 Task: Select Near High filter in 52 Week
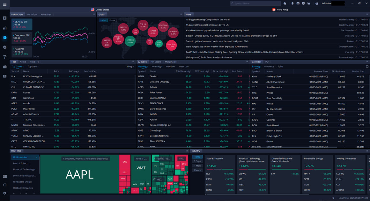[x=157, y=67]
